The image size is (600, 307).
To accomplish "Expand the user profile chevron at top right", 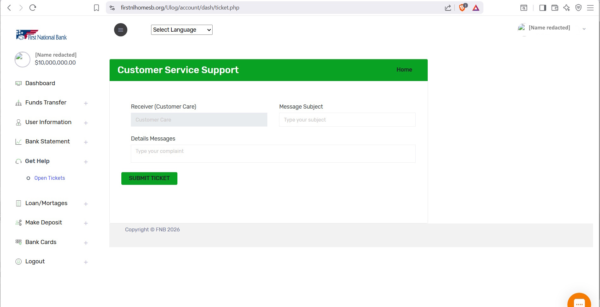I will click(x=584, y=29).
